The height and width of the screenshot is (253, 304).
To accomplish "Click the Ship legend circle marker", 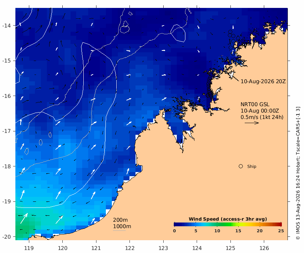I will (x=241, y=166).
